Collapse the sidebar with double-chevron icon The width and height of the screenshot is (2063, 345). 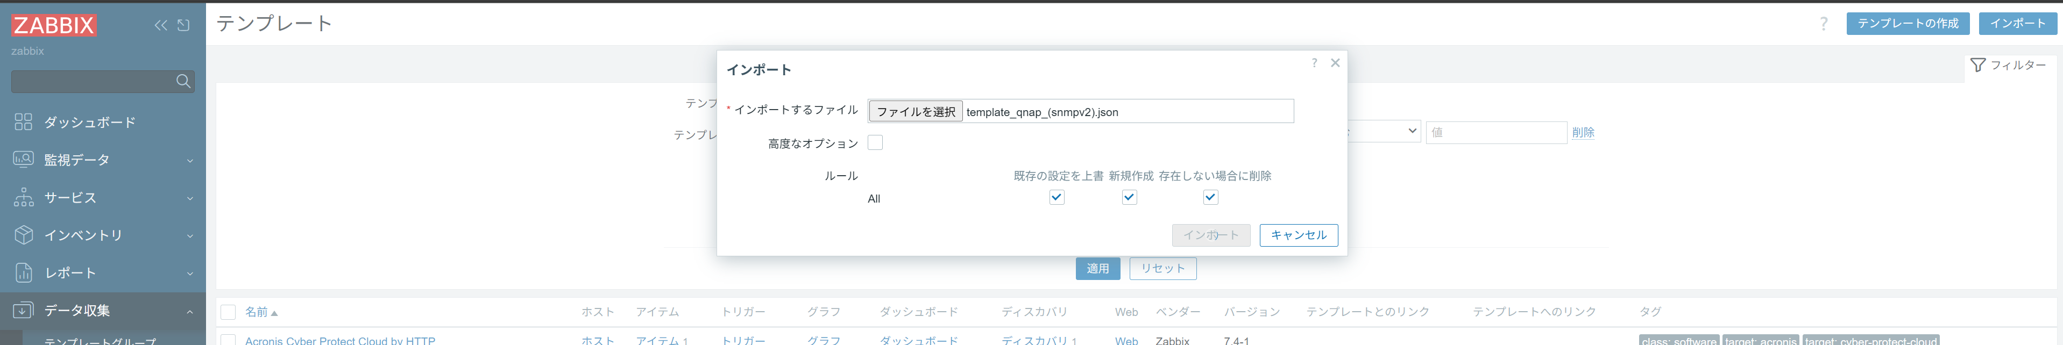[x=161, y=25]
